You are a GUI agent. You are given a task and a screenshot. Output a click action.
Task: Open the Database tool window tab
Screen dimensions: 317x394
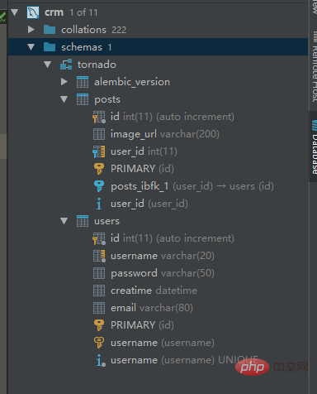(x=314, y=147)
